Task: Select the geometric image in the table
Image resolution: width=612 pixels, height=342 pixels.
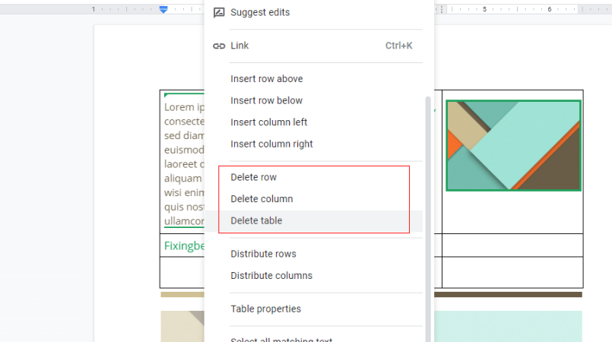Action: [x=513, y=145]
